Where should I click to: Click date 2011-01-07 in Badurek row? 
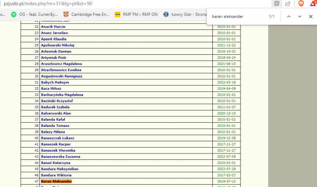click(226, 107)
